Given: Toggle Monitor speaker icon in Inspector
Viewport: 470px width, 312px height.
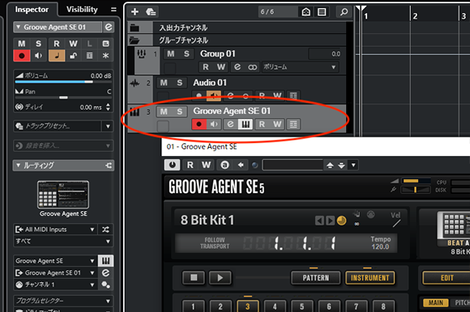Looking at the screenshot, I should [38, 56].
